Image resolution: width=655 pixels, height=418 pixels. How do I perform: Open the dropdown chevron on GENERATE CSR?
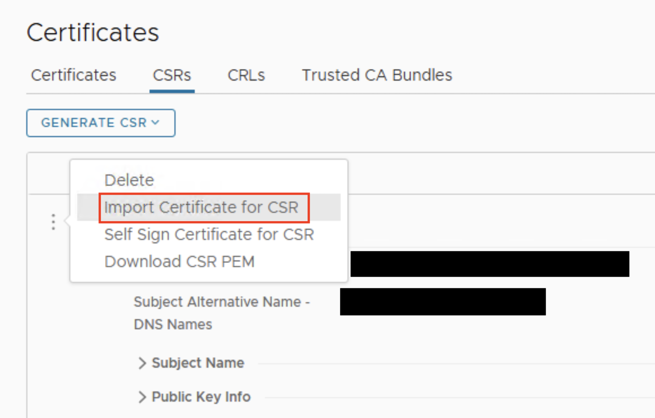point(155,122)
